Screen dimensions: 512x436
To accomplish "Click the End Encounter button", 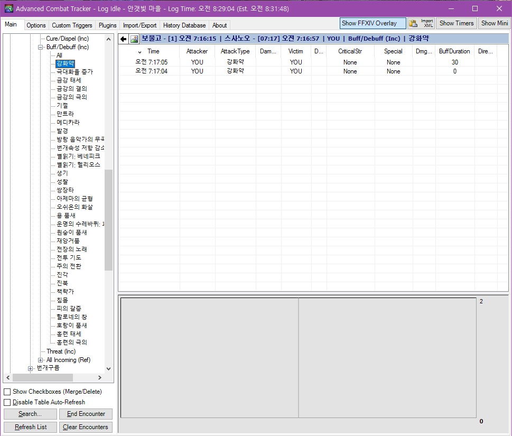I will click(x=86, y=414).
